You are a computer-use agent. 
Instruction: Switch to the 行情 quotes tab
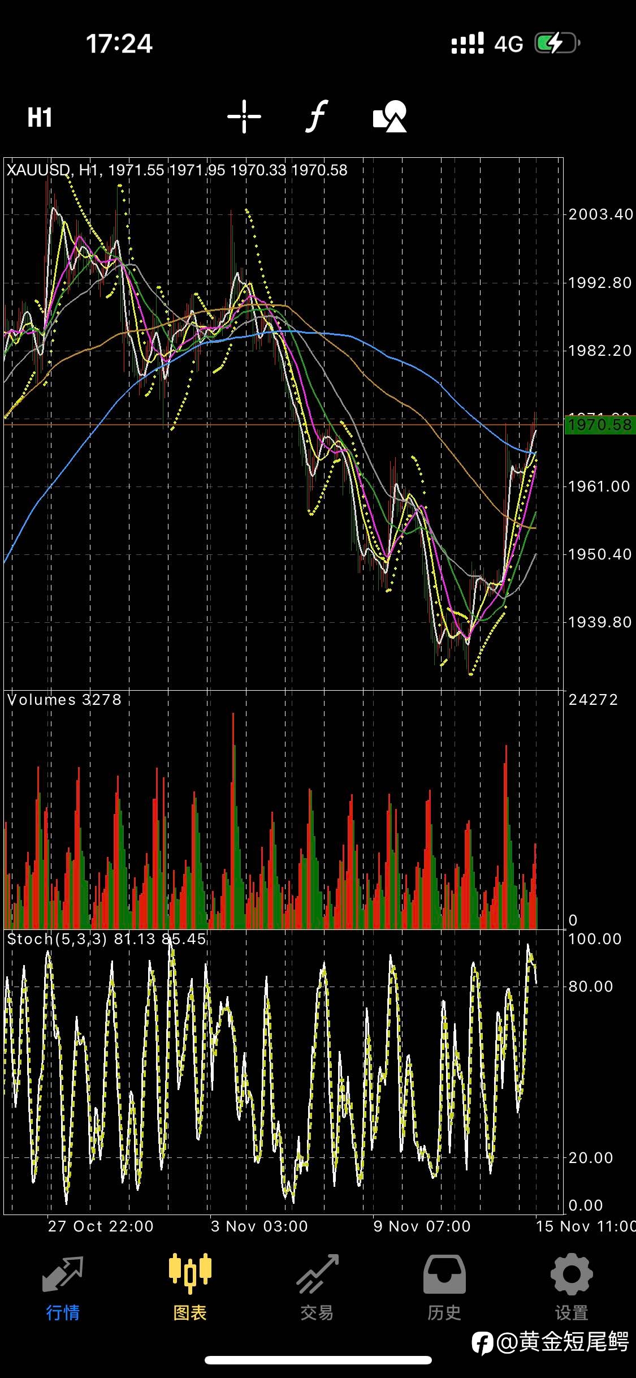(63, 1286)
